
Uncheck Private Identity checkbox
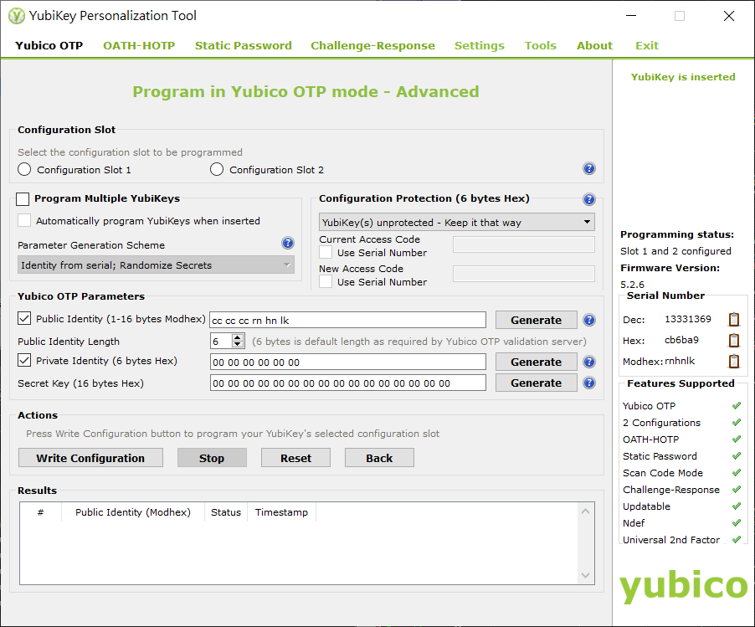click(24, 360)
